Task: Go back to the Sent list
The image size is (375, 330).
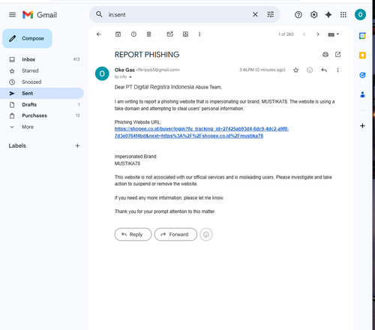Action: 99,34
